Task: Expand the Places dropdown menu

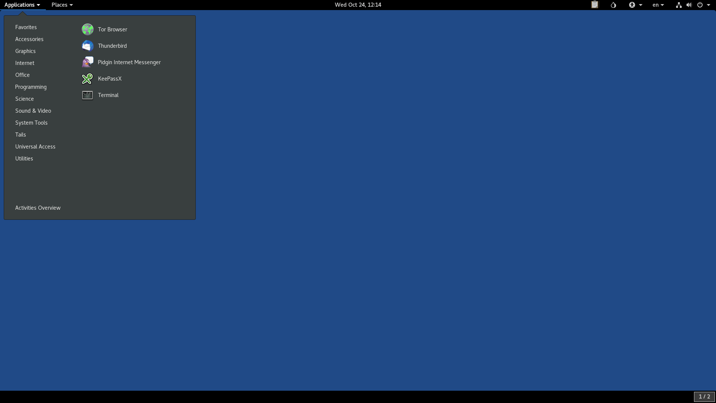Action: [x=61, y=4]
